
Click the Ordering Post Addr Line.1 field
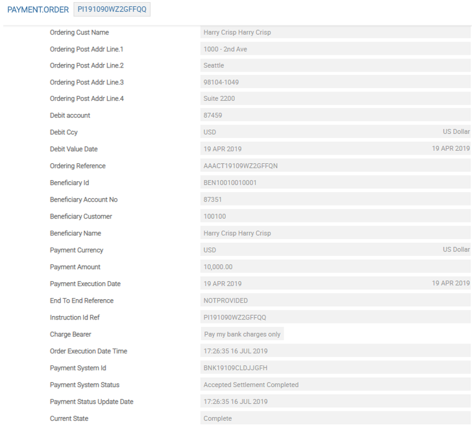335,49
